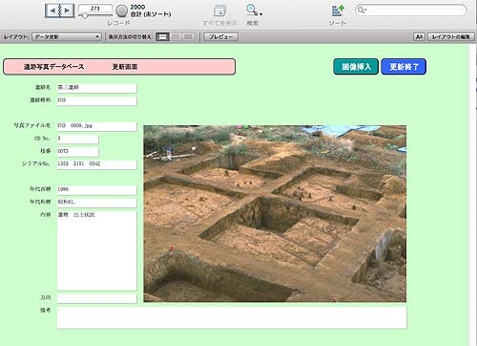
Task: Click the 備考 notes field
Action: click(232, 317)
